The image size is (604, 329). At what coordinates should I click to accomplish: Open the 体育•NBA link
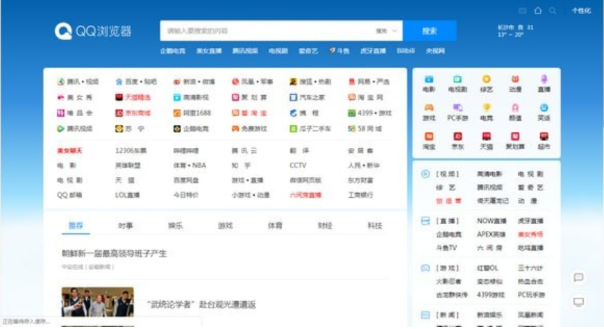pyautogui.click(x=190, y=165)
